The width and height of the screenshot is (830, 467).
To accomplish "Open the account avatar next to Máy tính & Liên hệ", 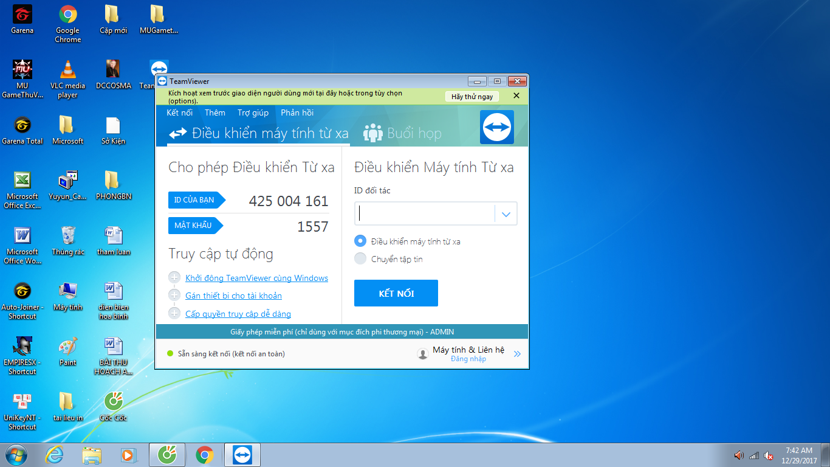I will click(x=423, y=353).
